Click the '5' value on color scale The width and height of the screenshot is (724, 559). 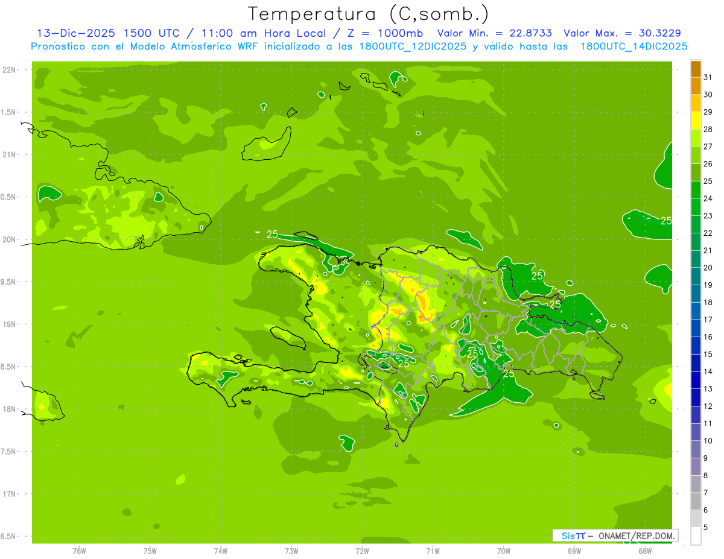click(706, 528)
